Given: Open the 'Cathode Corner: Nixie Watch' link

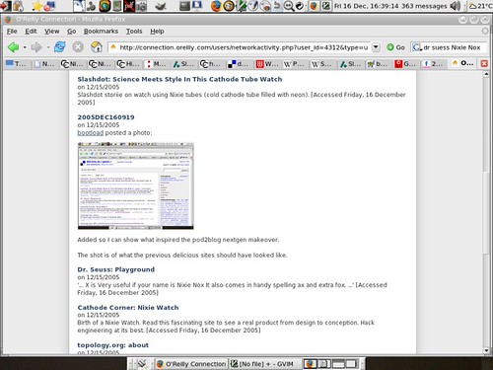Looking at the screenshot, I should click(128, 308).
